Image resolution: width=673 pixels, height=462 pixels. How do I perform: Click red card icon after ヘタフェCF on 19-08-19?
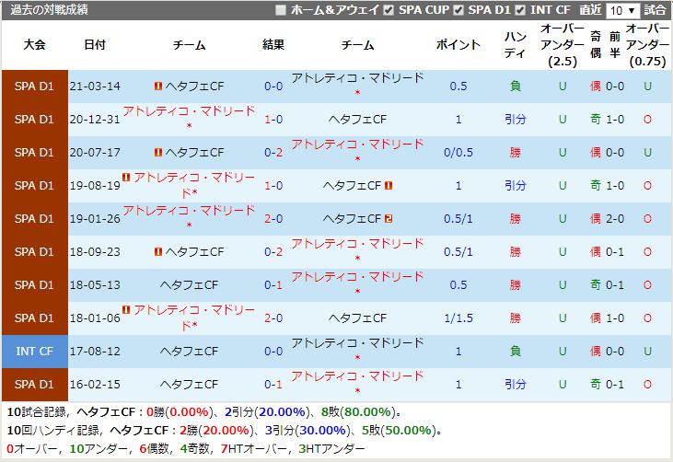click(389, 185)
